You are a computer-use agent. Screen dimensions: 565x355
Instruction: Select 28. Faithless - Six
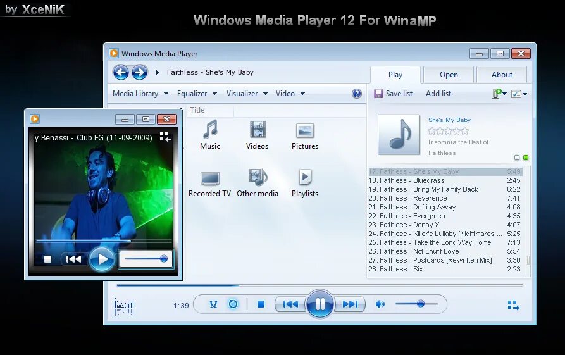pyautogui.click(x=444, y=269)
